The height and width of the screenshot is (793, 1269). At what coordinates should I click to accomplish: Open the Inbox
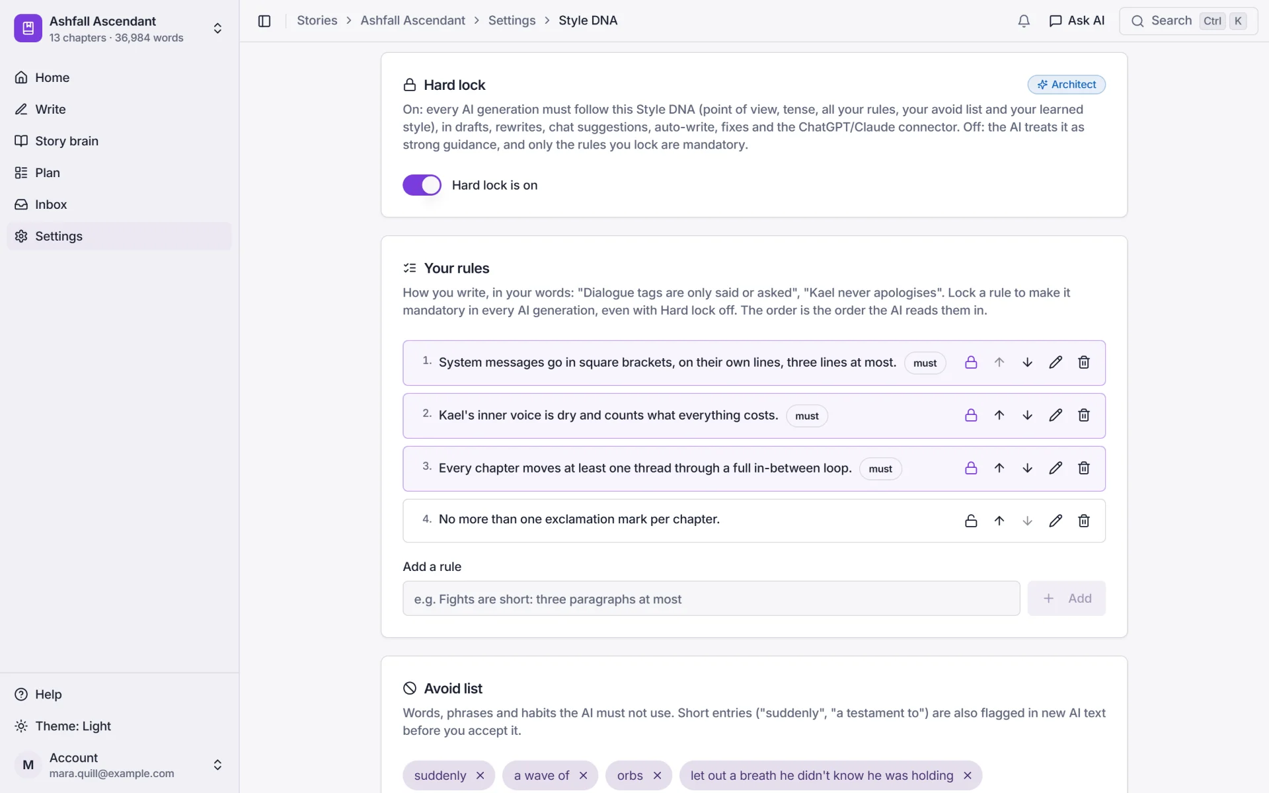[119, 204]
